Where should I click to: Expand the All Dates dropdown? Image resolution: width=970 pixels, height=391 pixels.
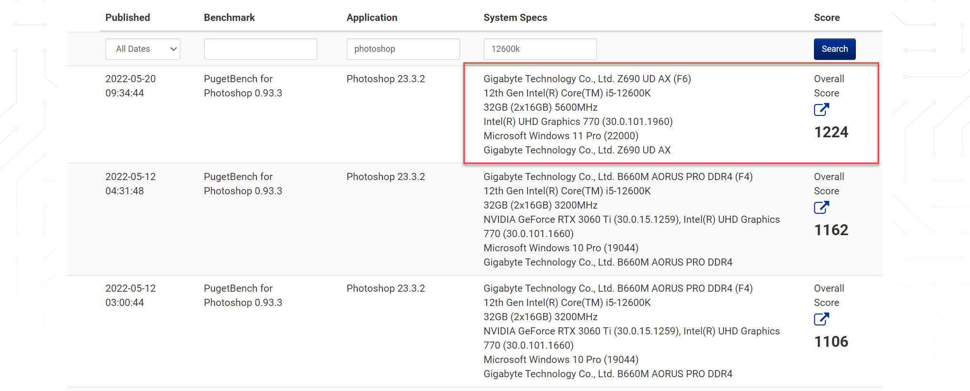(x=143, y=49)
